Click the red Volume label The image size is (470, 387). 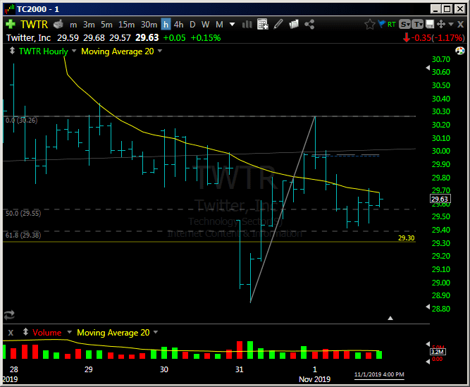(x=47, y=333)
